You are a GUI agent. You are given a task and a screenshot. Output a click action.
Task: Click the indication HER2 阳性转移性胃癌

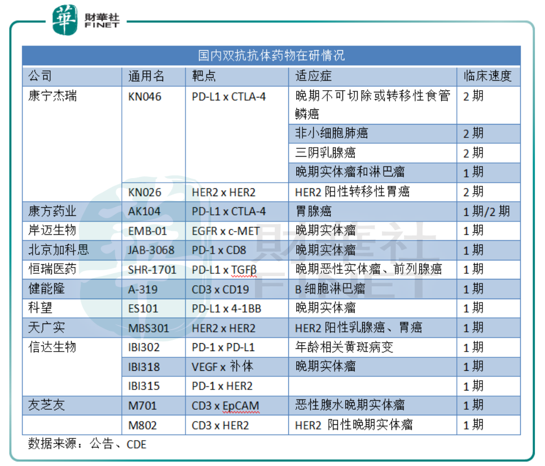(x=352, y=192)
